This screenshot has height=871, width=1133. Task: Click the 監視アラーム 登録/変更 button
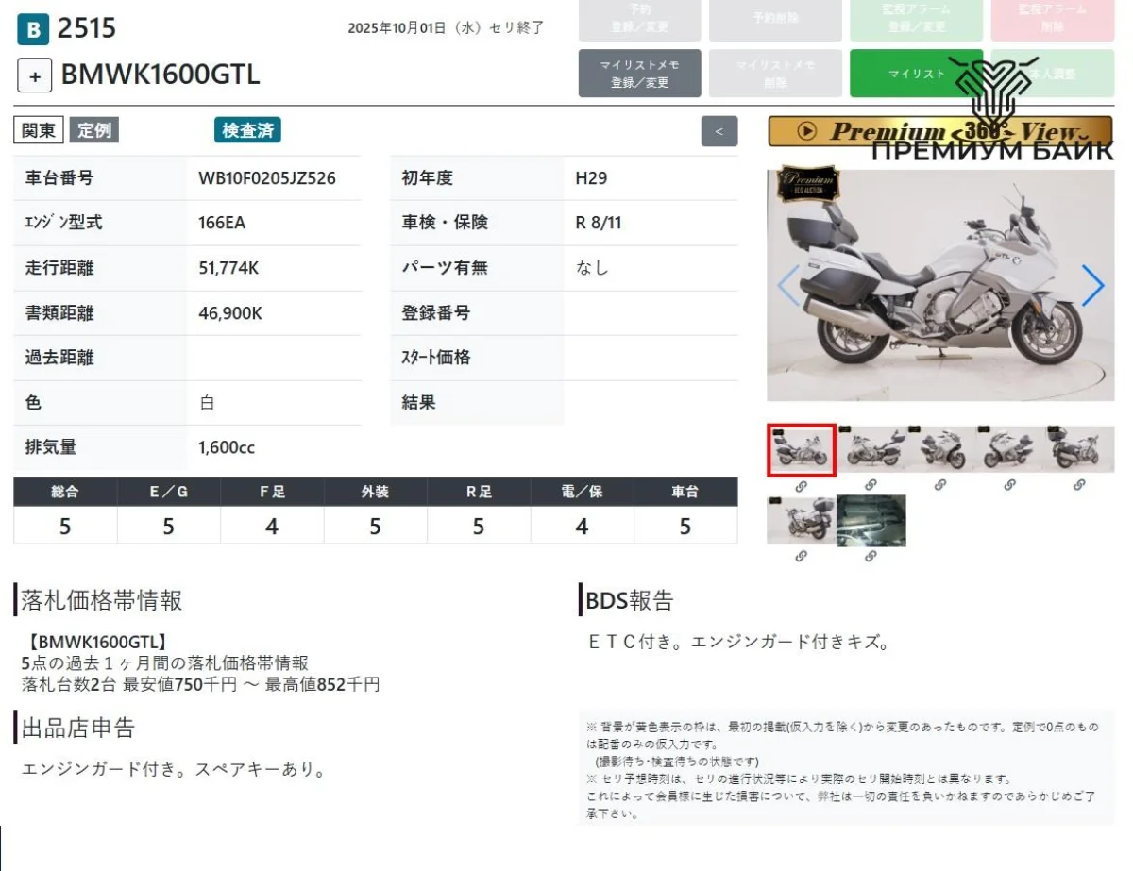(916, 19)
